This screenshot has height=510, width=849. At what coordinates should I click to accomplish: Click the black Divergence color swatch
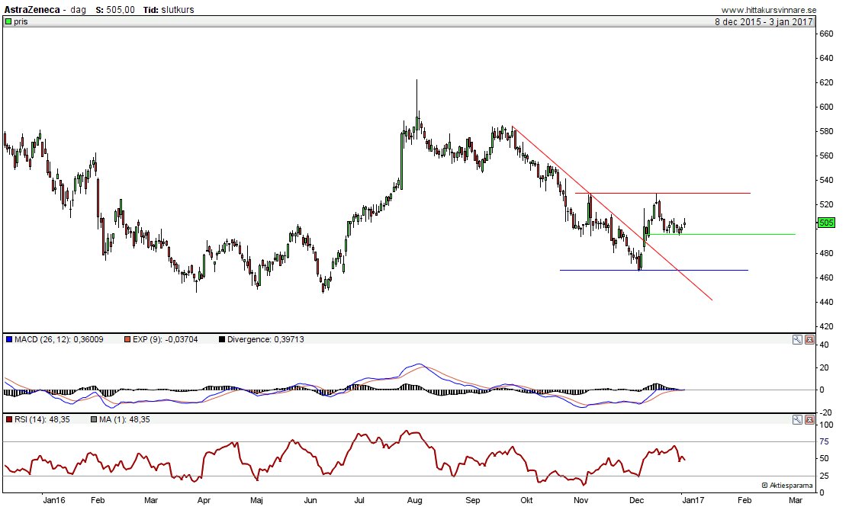click(222, 339)
